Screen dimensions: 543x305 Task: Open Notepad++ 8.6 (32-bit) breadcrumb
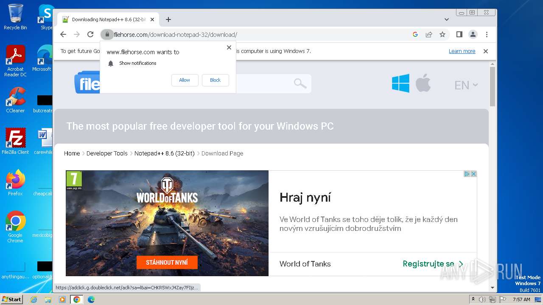(165, 153)
